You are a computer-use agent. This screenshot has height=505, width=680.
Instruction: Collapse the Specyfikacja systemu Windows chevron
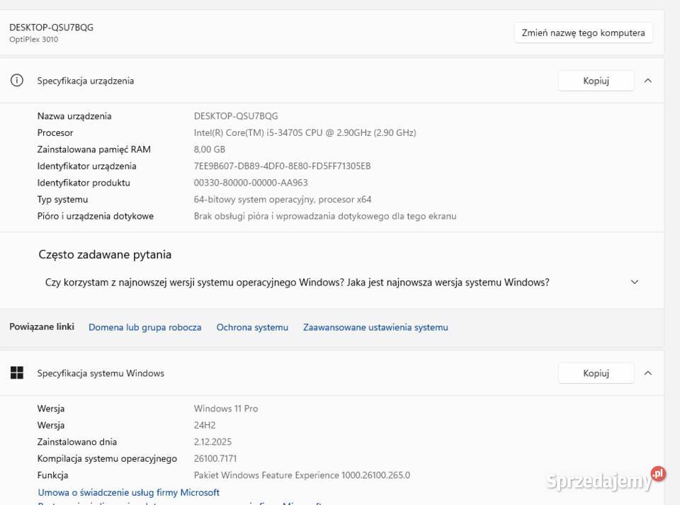[x=647, y=373]
